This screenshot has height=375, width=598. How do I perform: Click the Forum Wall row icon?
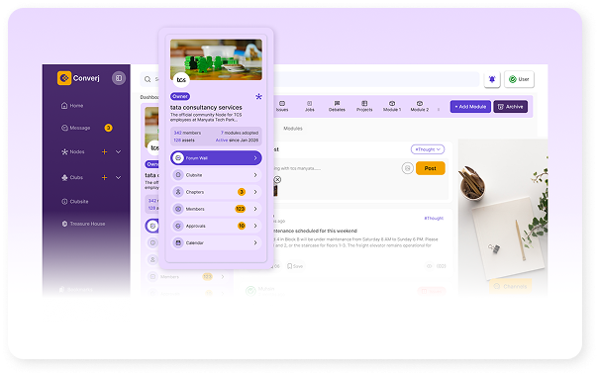pos(178,158)
